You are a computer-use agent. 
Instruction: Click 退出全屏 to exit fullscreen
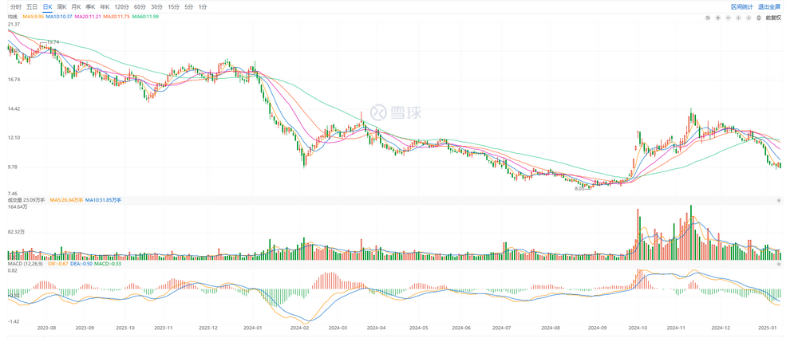click(768, 6)
